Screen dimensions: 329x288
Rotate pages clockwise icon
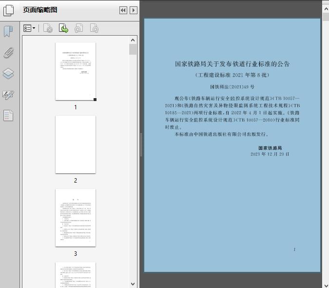(94, 28)
